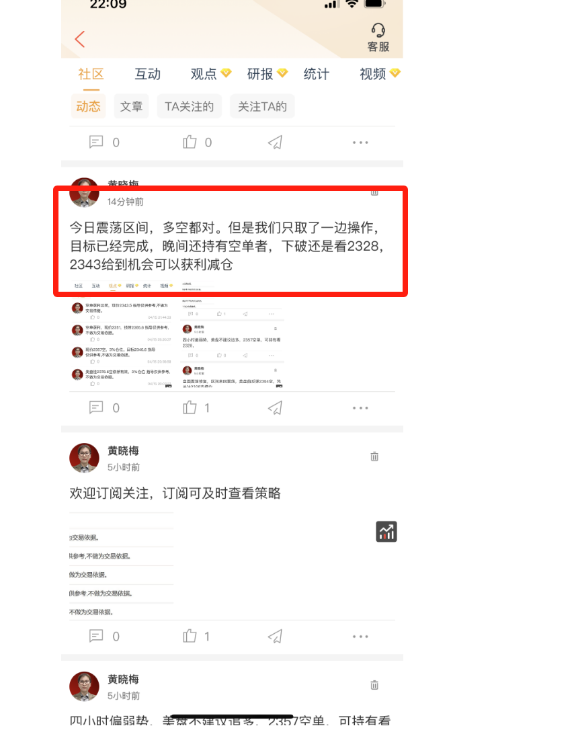
Task: Like the 欢迎订阅关注 post
Action: coord(197,636)
